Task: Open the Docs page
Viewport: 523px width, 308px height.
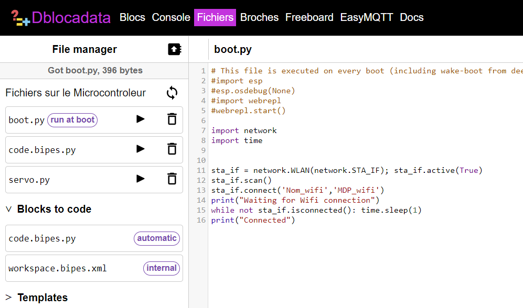Action: [411, 17]
